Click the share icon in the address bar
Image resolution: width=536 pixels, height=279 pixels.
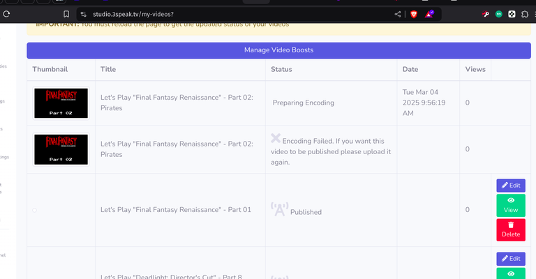[x=398, y=15]
